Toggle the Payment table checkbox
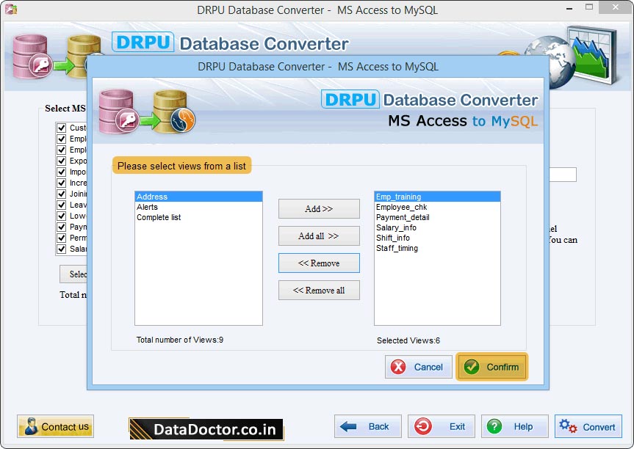This screenshot has height=449, width=634. click(62, 227)
